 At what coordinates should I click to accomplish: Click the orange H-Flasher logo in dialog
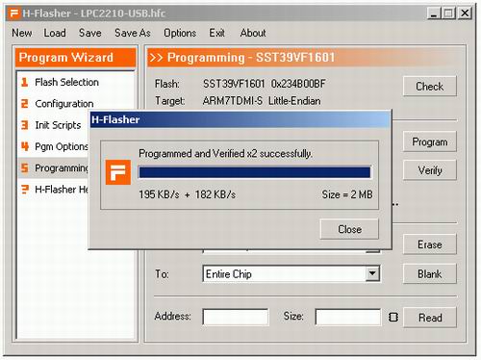click(118, 172)
